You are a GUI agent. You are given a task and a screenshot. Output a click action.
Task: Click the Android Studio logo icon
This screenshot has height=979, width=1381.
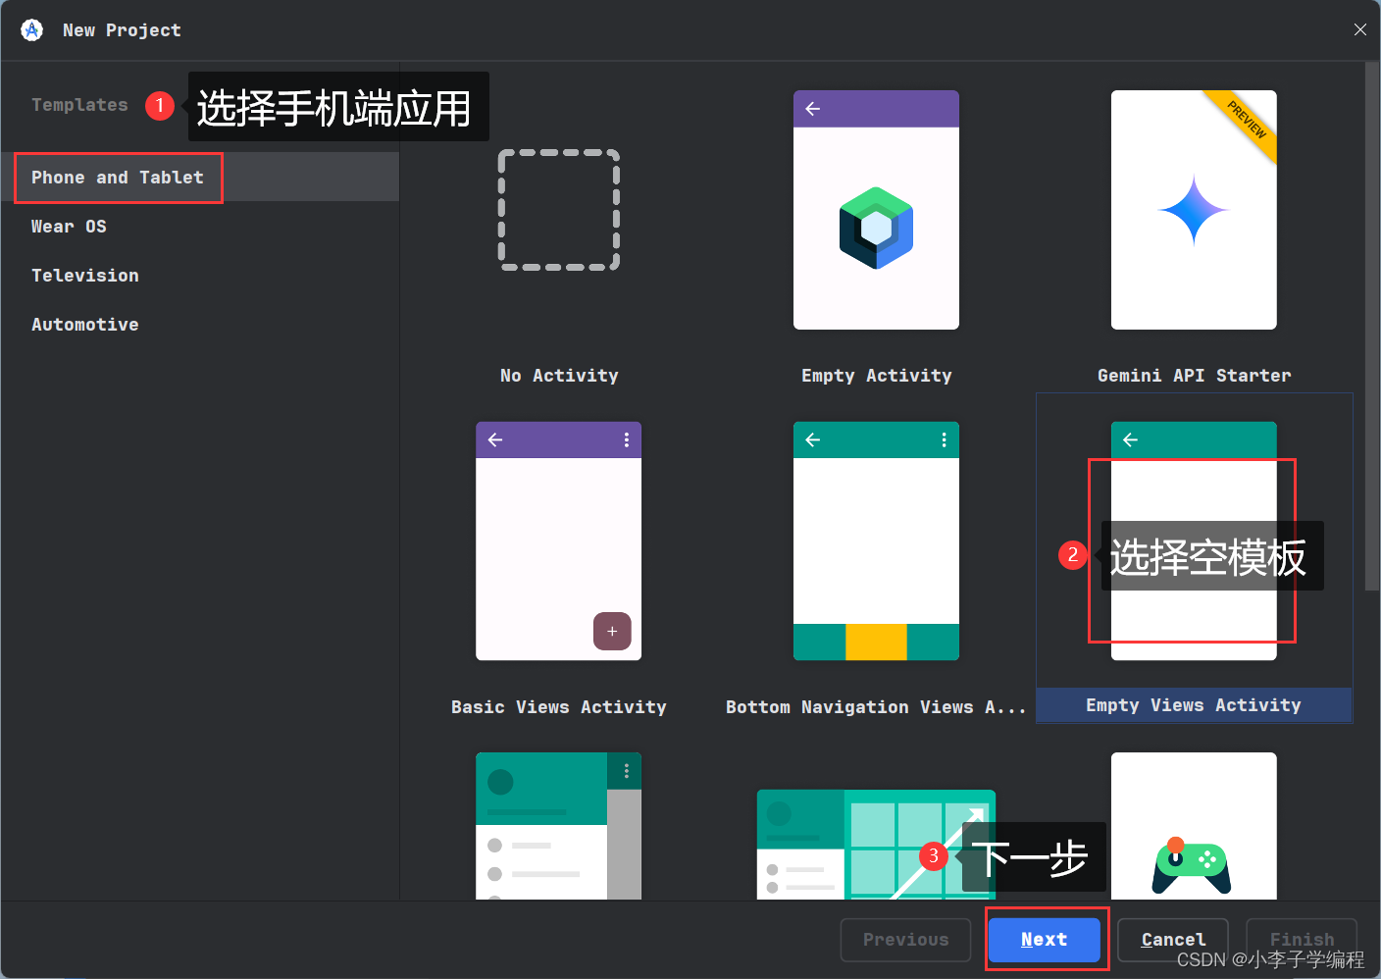[x=30, y=29]
